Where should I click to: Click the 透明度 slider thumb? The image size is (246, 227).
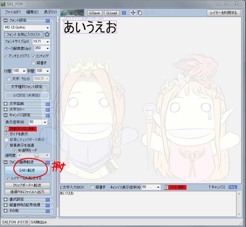(x=36, y=156)
